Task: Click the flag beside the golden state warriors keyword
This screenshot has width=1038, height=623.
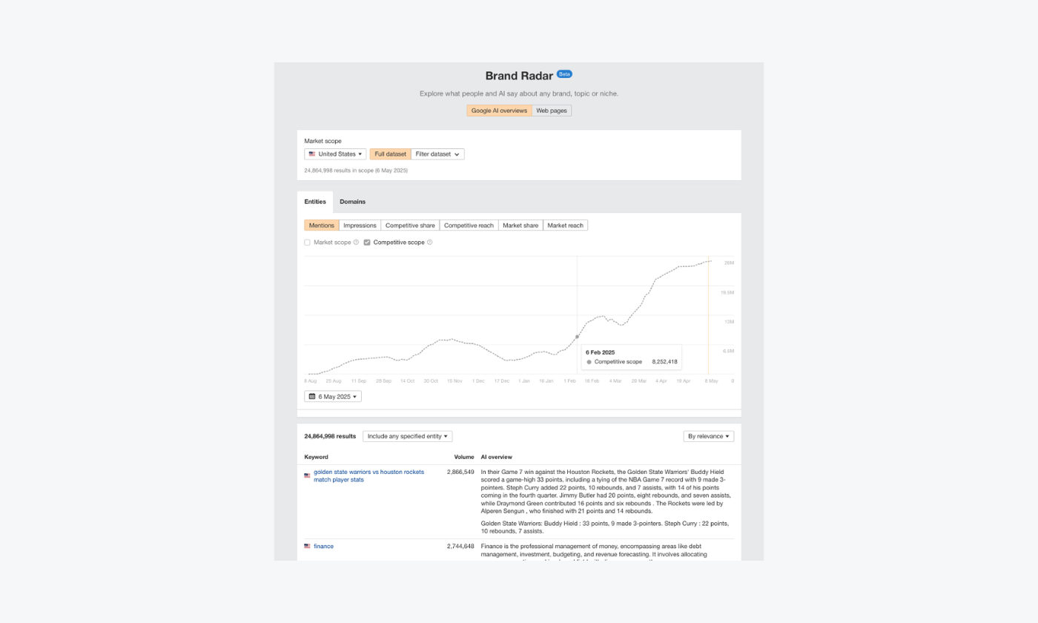Action: pos(307,475)
